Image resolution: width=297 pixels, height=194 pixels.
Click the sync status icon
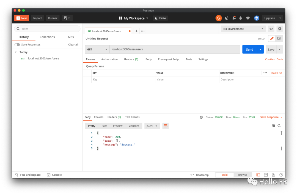point(219,18)
